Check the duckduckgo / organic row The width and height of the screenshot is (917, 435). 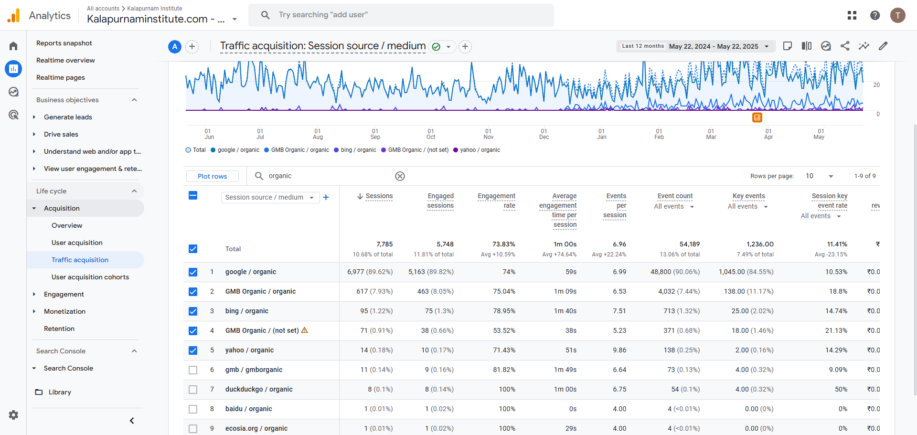click(x=193, y=390)
